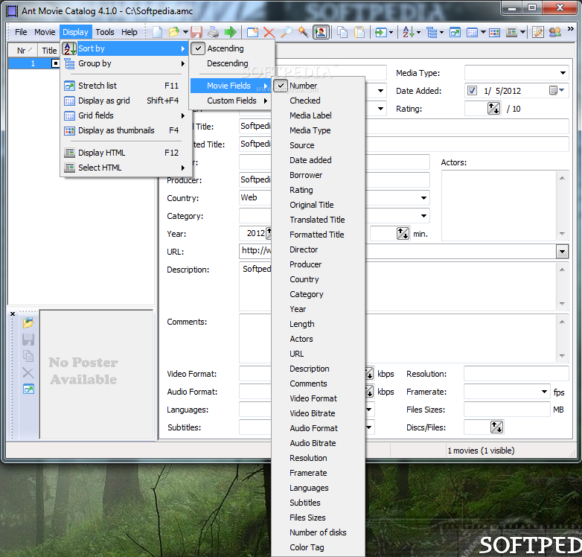Open the Date Added calendar dropdown

(x=556, y=90)
